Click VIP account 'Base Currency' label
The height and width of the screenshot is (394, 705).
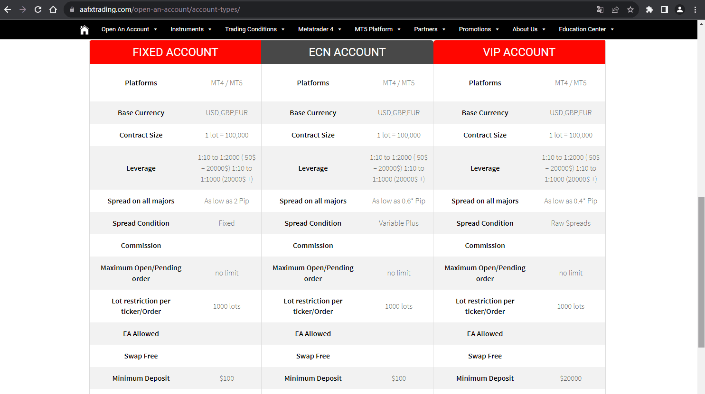click(x=485, y=113)
